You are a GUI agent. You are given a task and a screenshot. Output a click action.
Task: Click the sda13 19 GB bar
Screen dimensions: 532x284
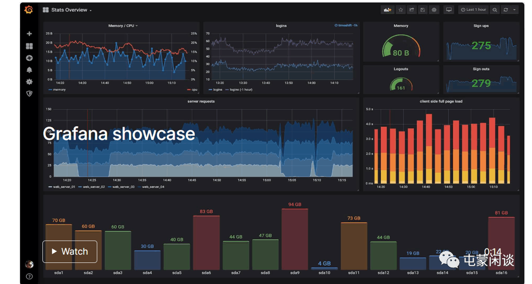click(x=413, y=264)
